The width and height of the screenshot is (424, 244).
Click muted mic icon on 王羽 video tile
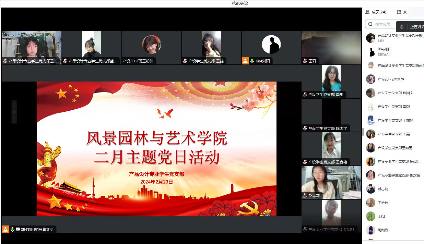click(305, 61)
